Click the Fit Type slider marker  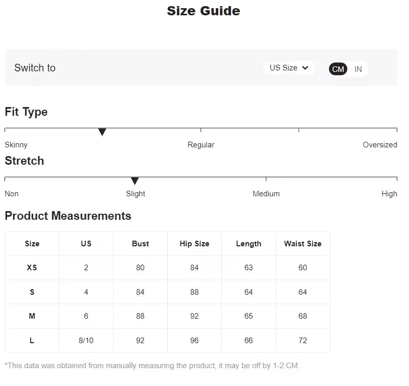(x=102, y=133)
